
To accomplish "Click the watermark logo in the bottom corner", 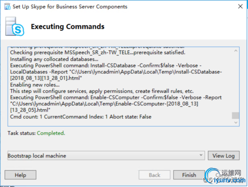I will coord(225,176).
